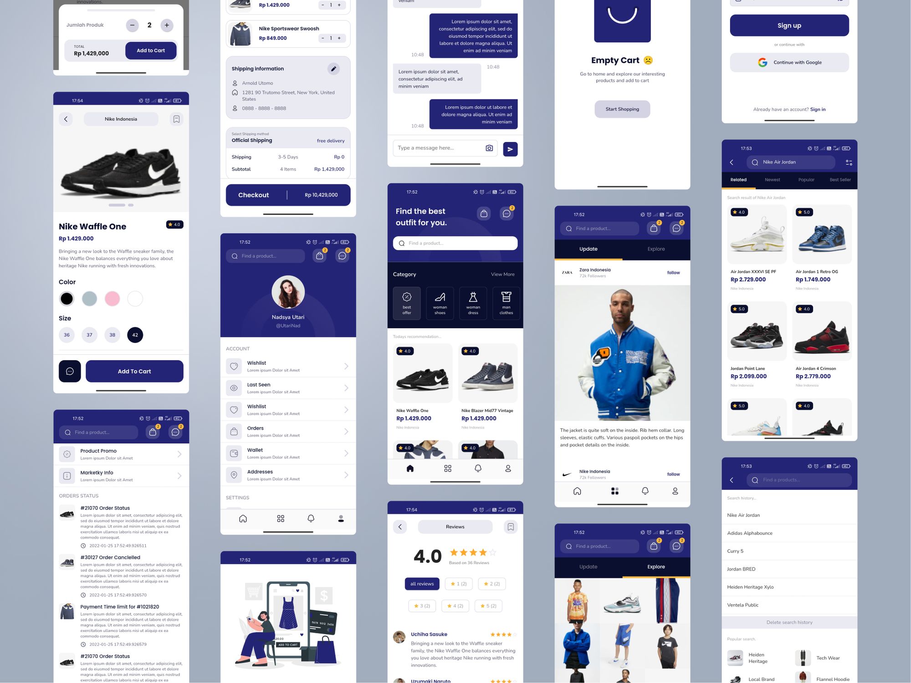Image resolution: width=911 pixels, height=683 pixels.
Task: Tap the notification bell icon
Action: (474, 466)
